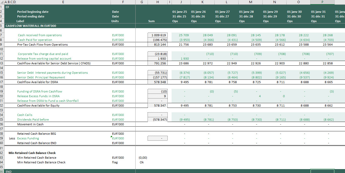Click sum cell 791 256
The image size is (345, 173).
click(x=158, y=63)
